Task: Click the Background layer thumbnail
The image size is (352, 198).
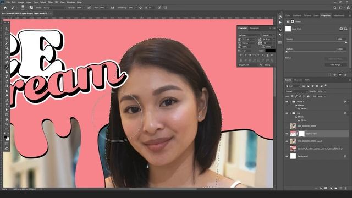Action: tap(293, 156)
